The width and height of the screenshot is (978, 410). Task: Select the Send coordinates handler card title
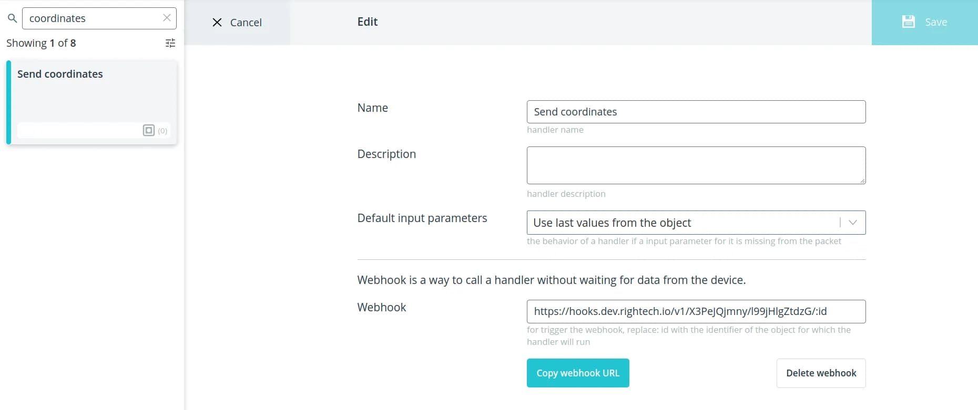[x=60, y=74]
